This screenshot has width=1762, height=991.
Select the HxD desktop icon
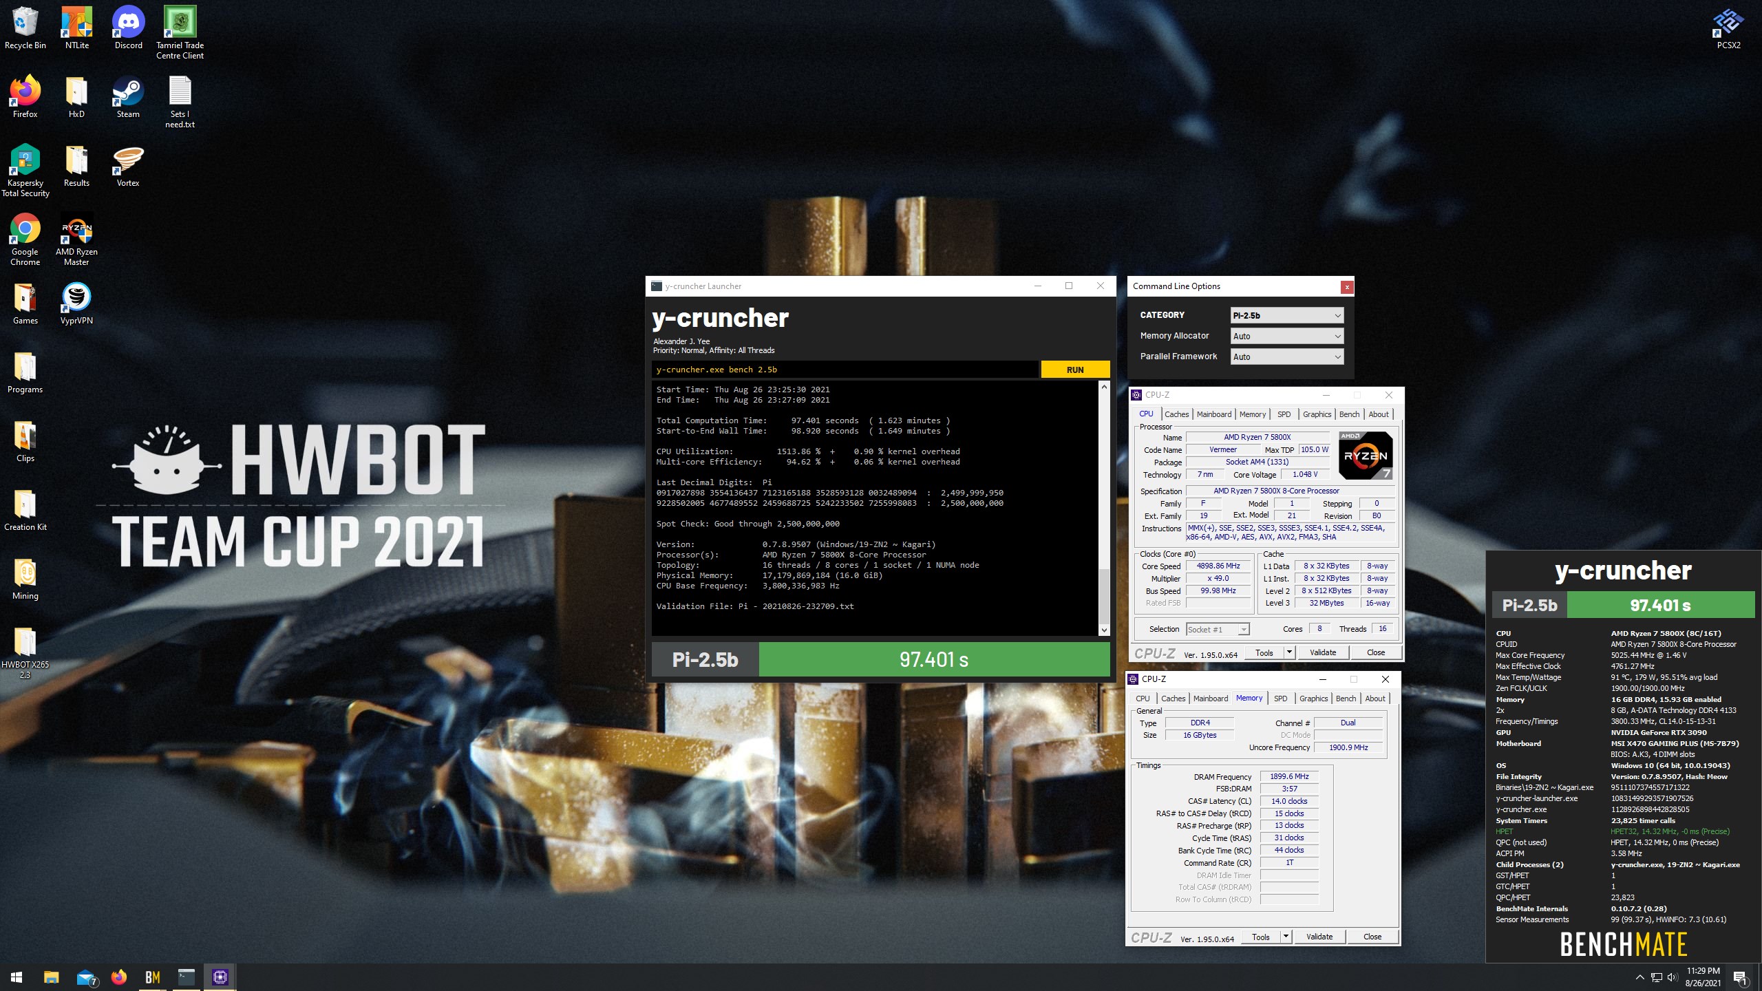(76, 96)
